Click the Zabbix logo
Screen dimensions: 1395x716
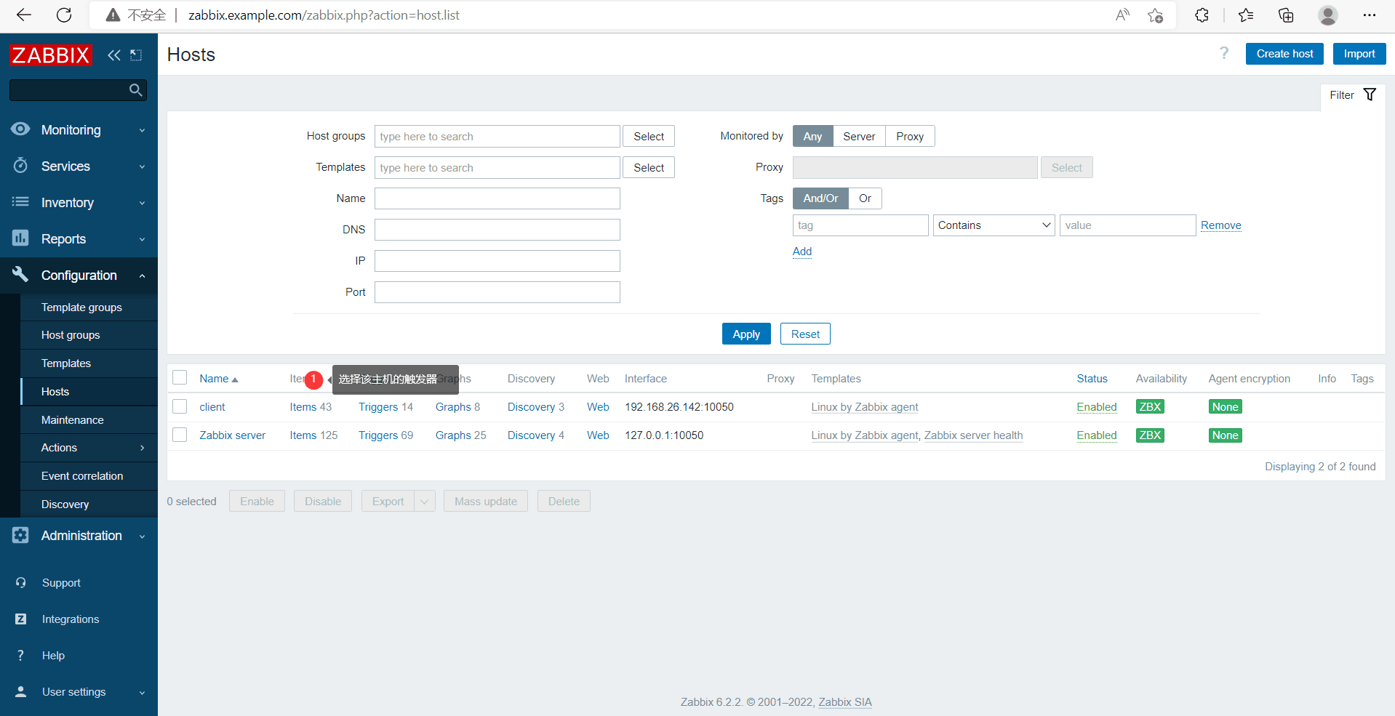coord(50,55)
